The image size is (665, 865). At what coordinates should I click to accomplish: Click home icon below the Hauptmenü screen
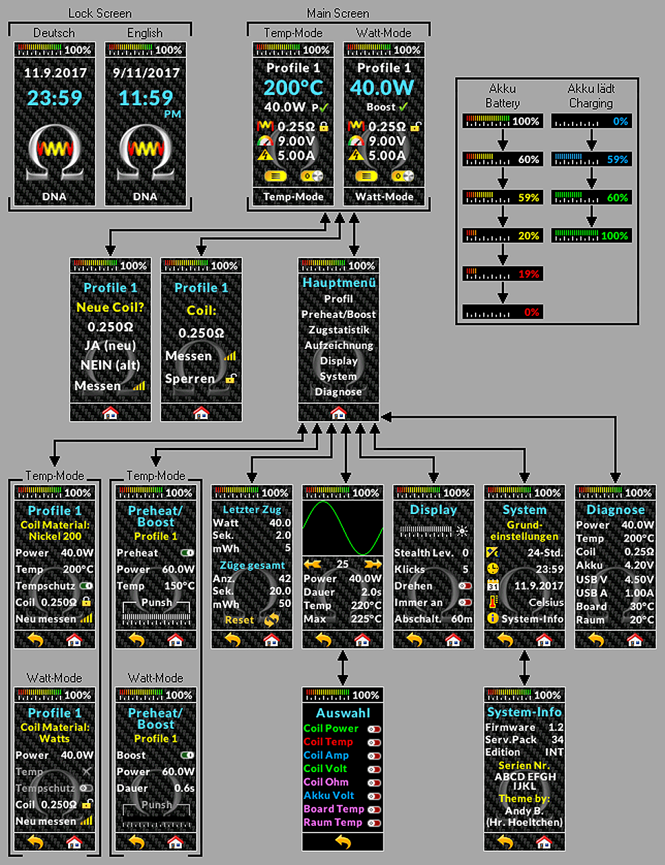pyautogui.click(x=338, y=413)
